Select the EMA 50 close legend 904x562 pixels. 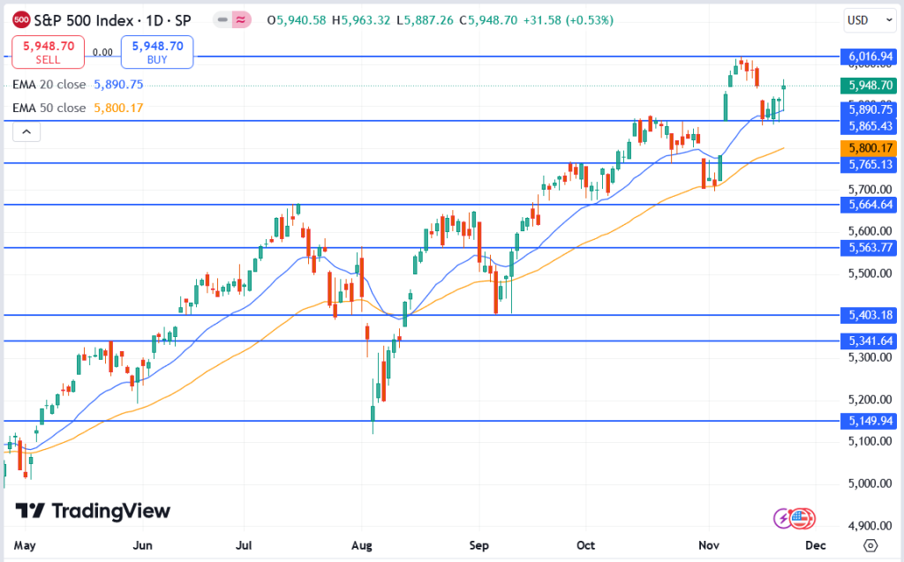point(49,108)
